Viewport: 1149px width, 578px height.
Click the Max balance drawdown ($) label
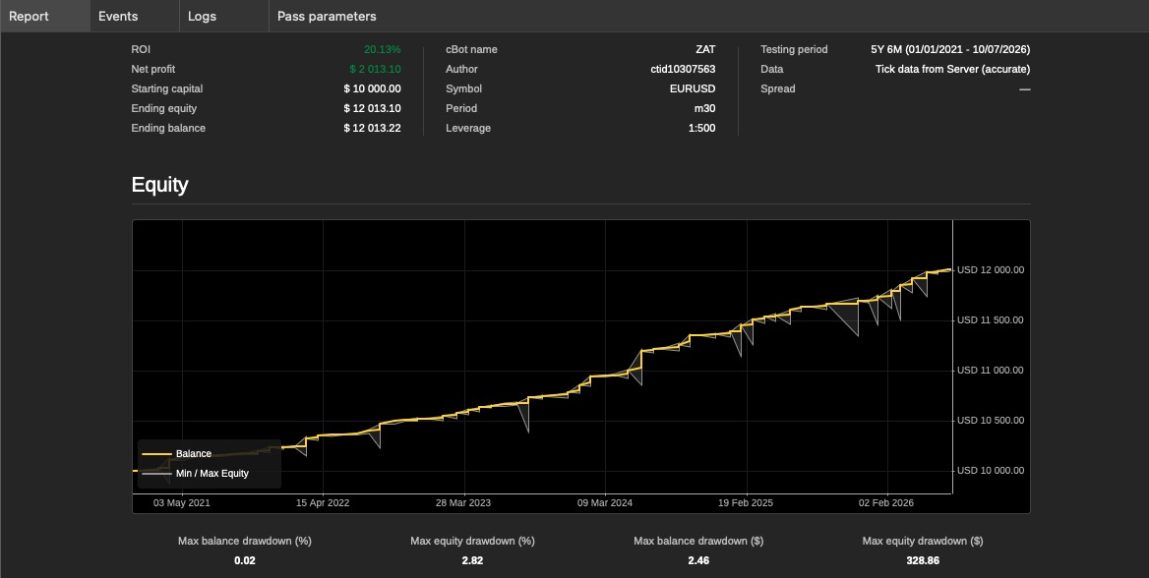coord(698,542)
